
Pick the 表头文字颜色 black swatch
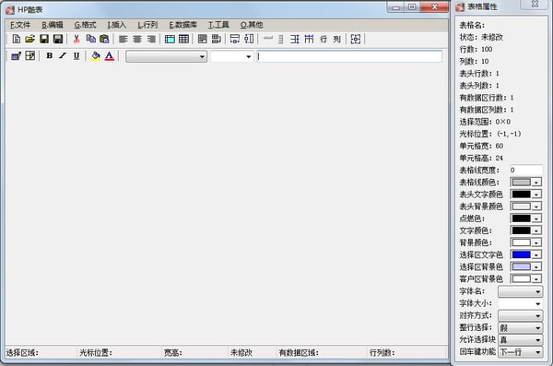(522, 195)
